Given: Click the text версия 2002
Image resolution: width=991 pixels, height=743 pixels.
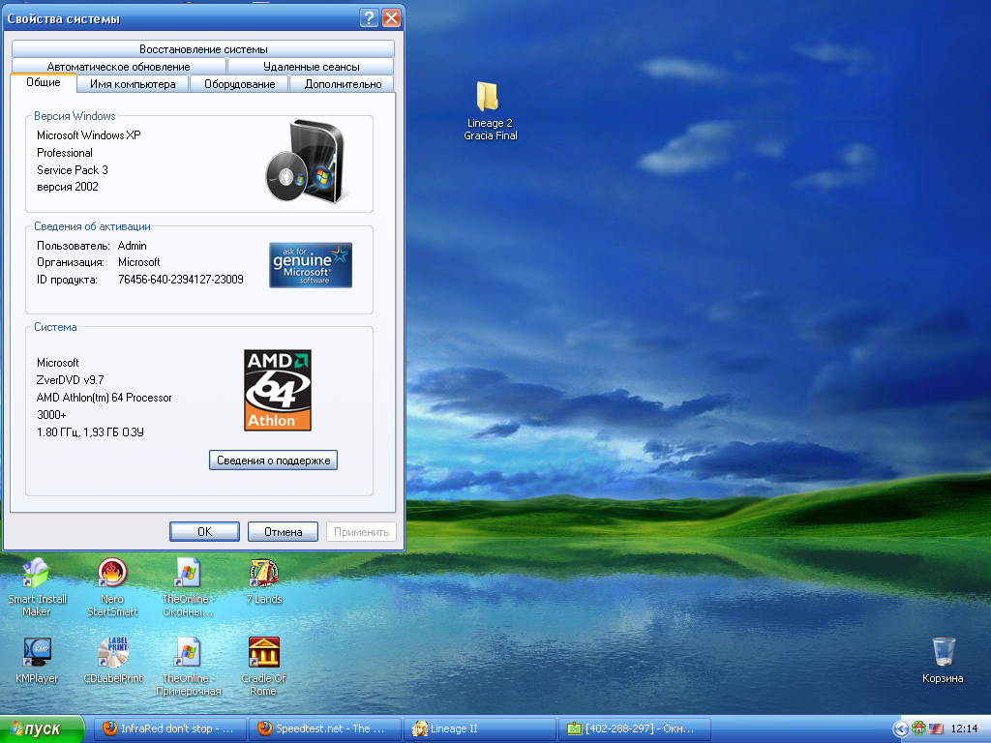Looking at the screenshot, I should (x=68, y=187).
